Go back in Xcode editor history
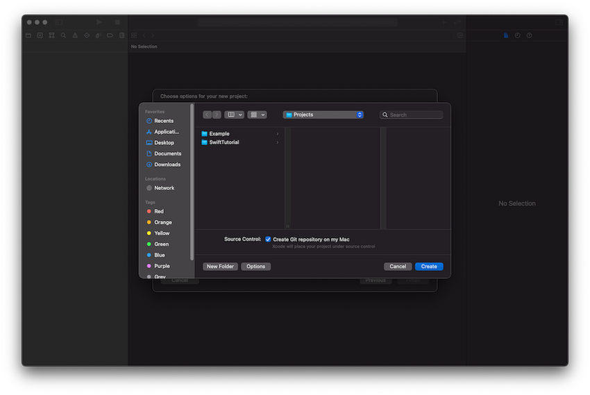590x395 pixels. (x=144, y=35)
